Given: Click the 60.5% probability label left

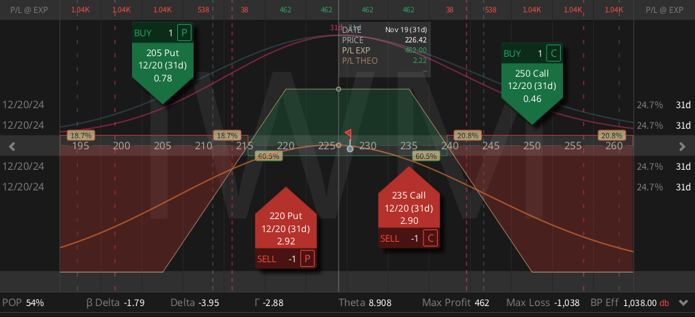Looking at the screenshot, I should [x=268, y=156].
